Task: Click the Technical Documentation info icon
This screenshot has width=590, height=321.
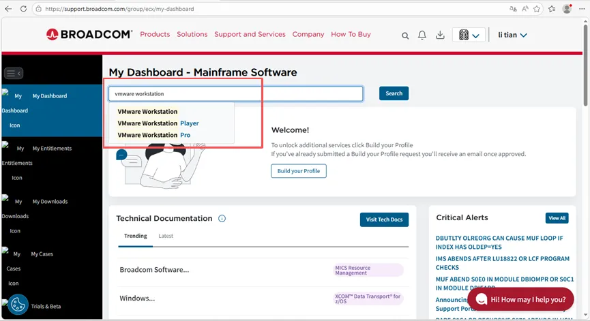Action: [x=222, y=218]
